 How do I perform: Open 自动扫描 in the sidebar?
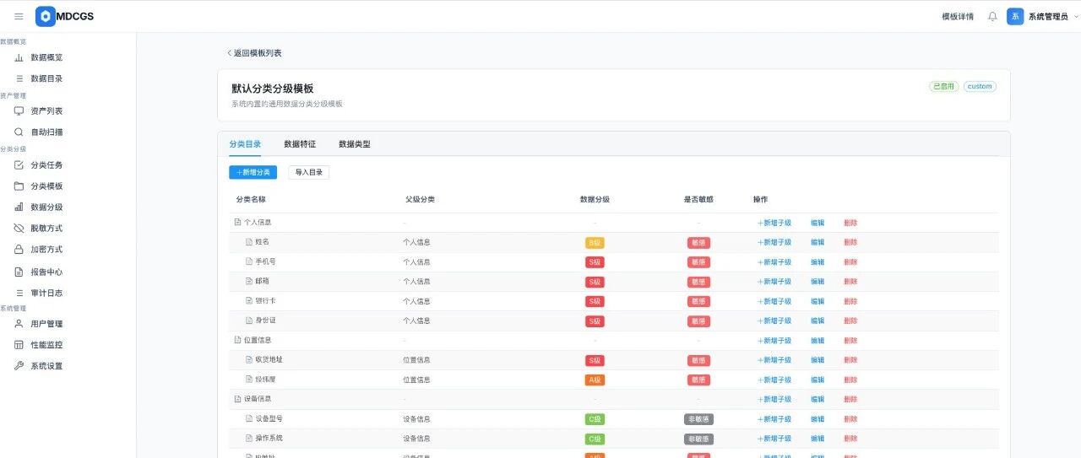click(46, 132)
